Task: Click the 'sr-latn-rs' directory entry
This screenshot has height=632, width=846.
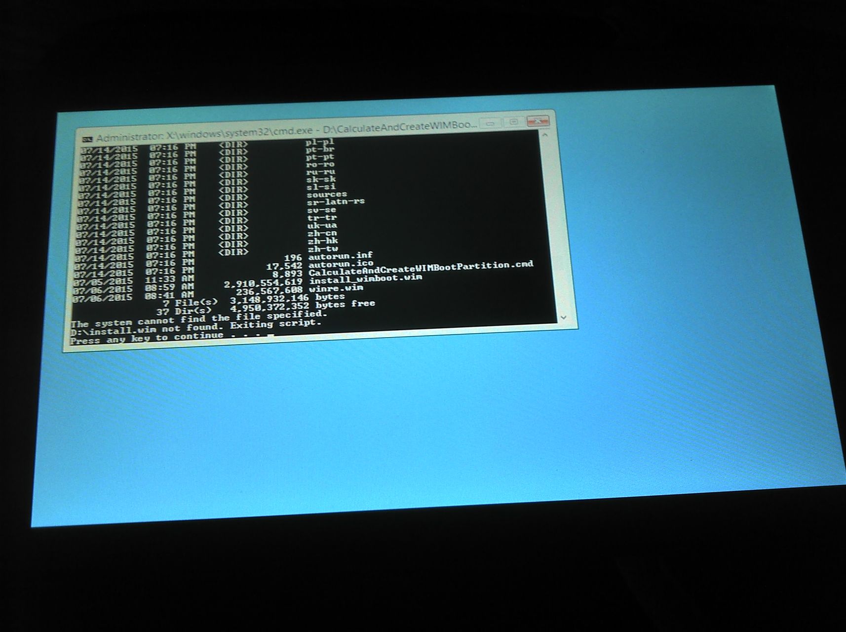Action: (x=336, y=202)
